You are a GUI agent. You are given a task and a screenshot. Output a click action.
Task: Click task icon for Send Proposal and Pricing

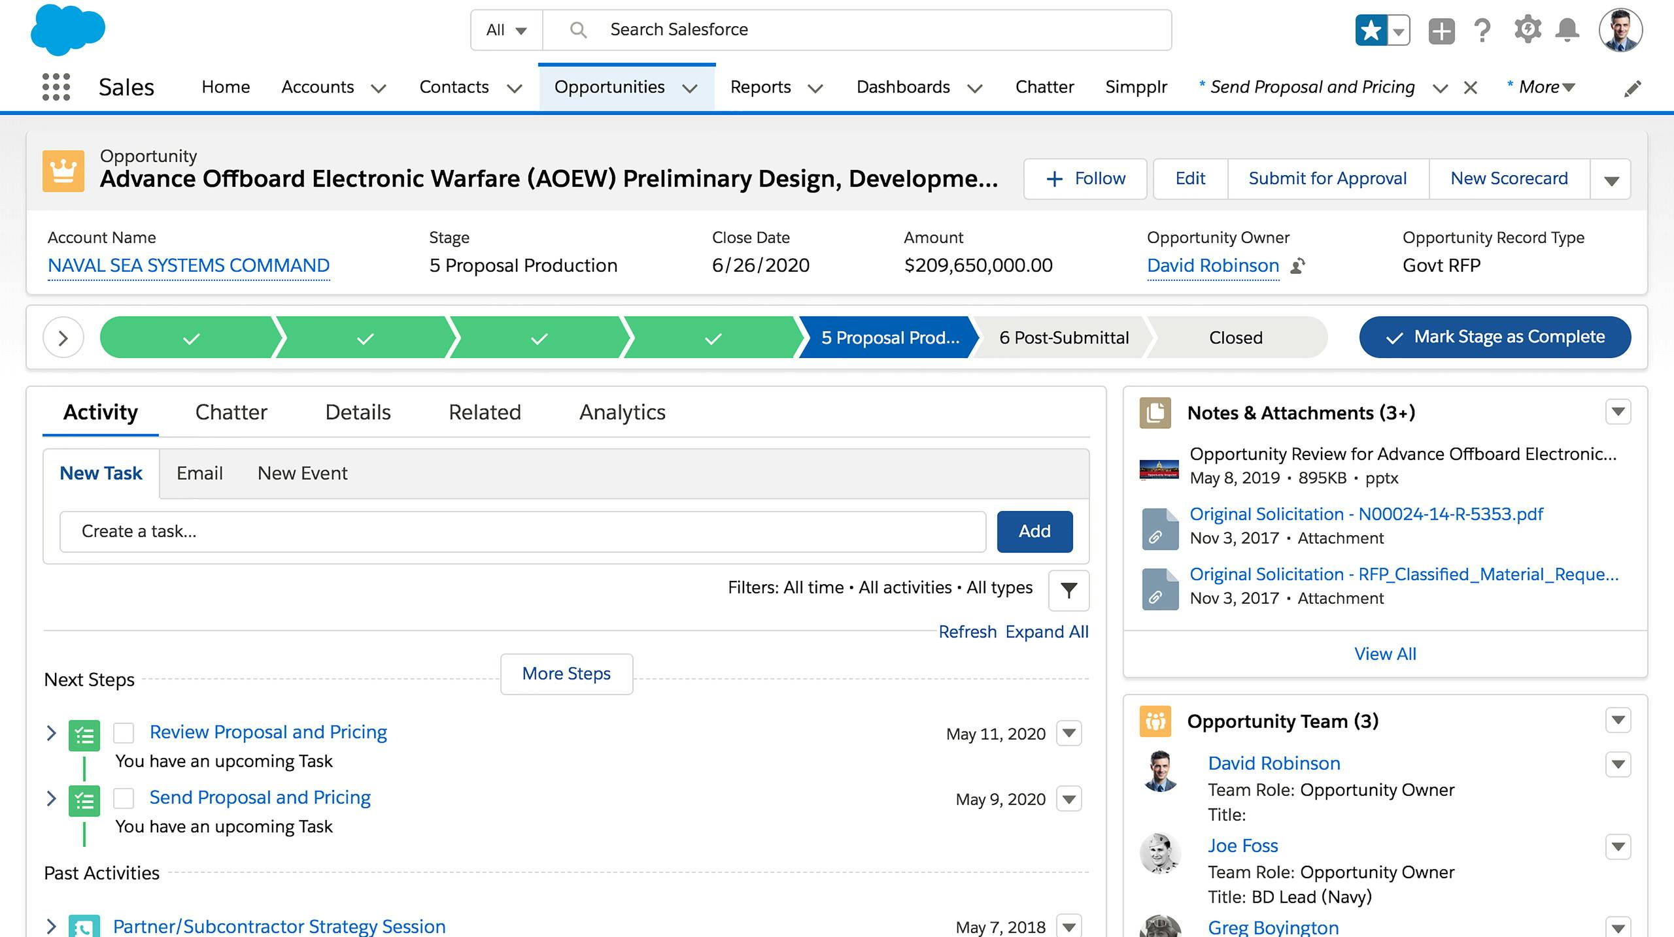tap(84, 801)
